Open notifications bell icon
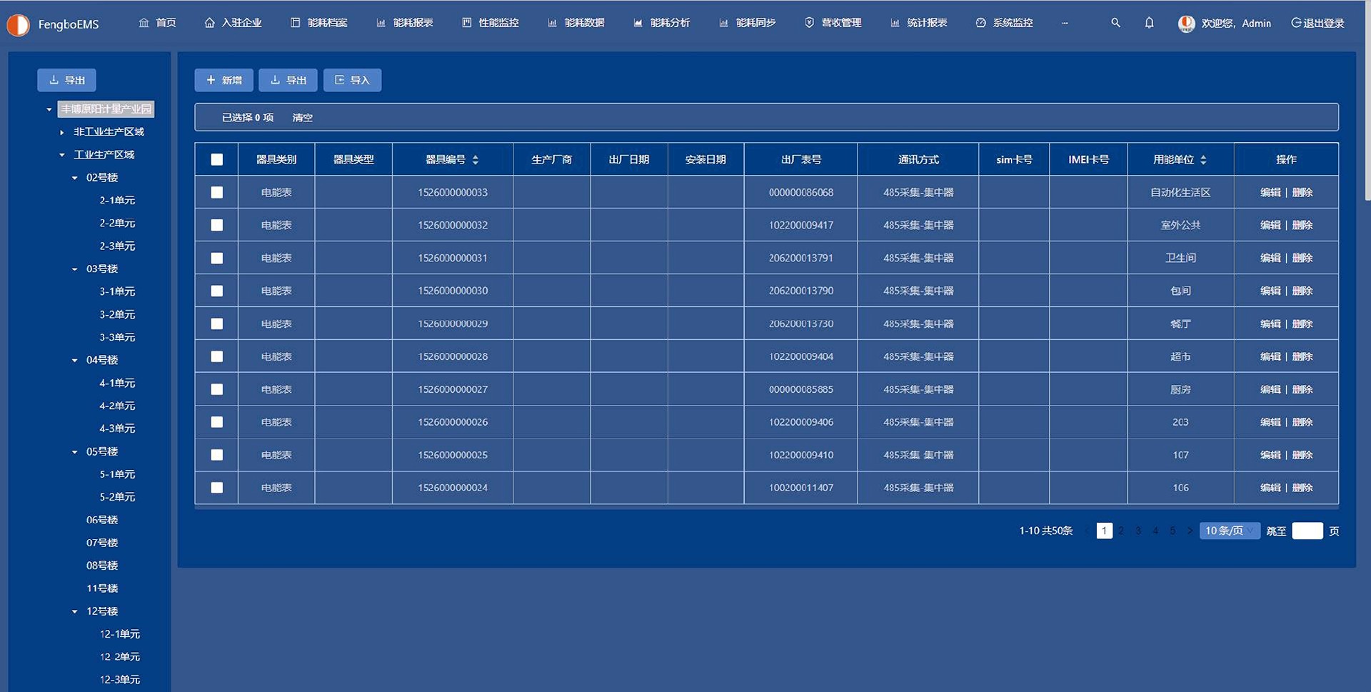 point(1149,23)
